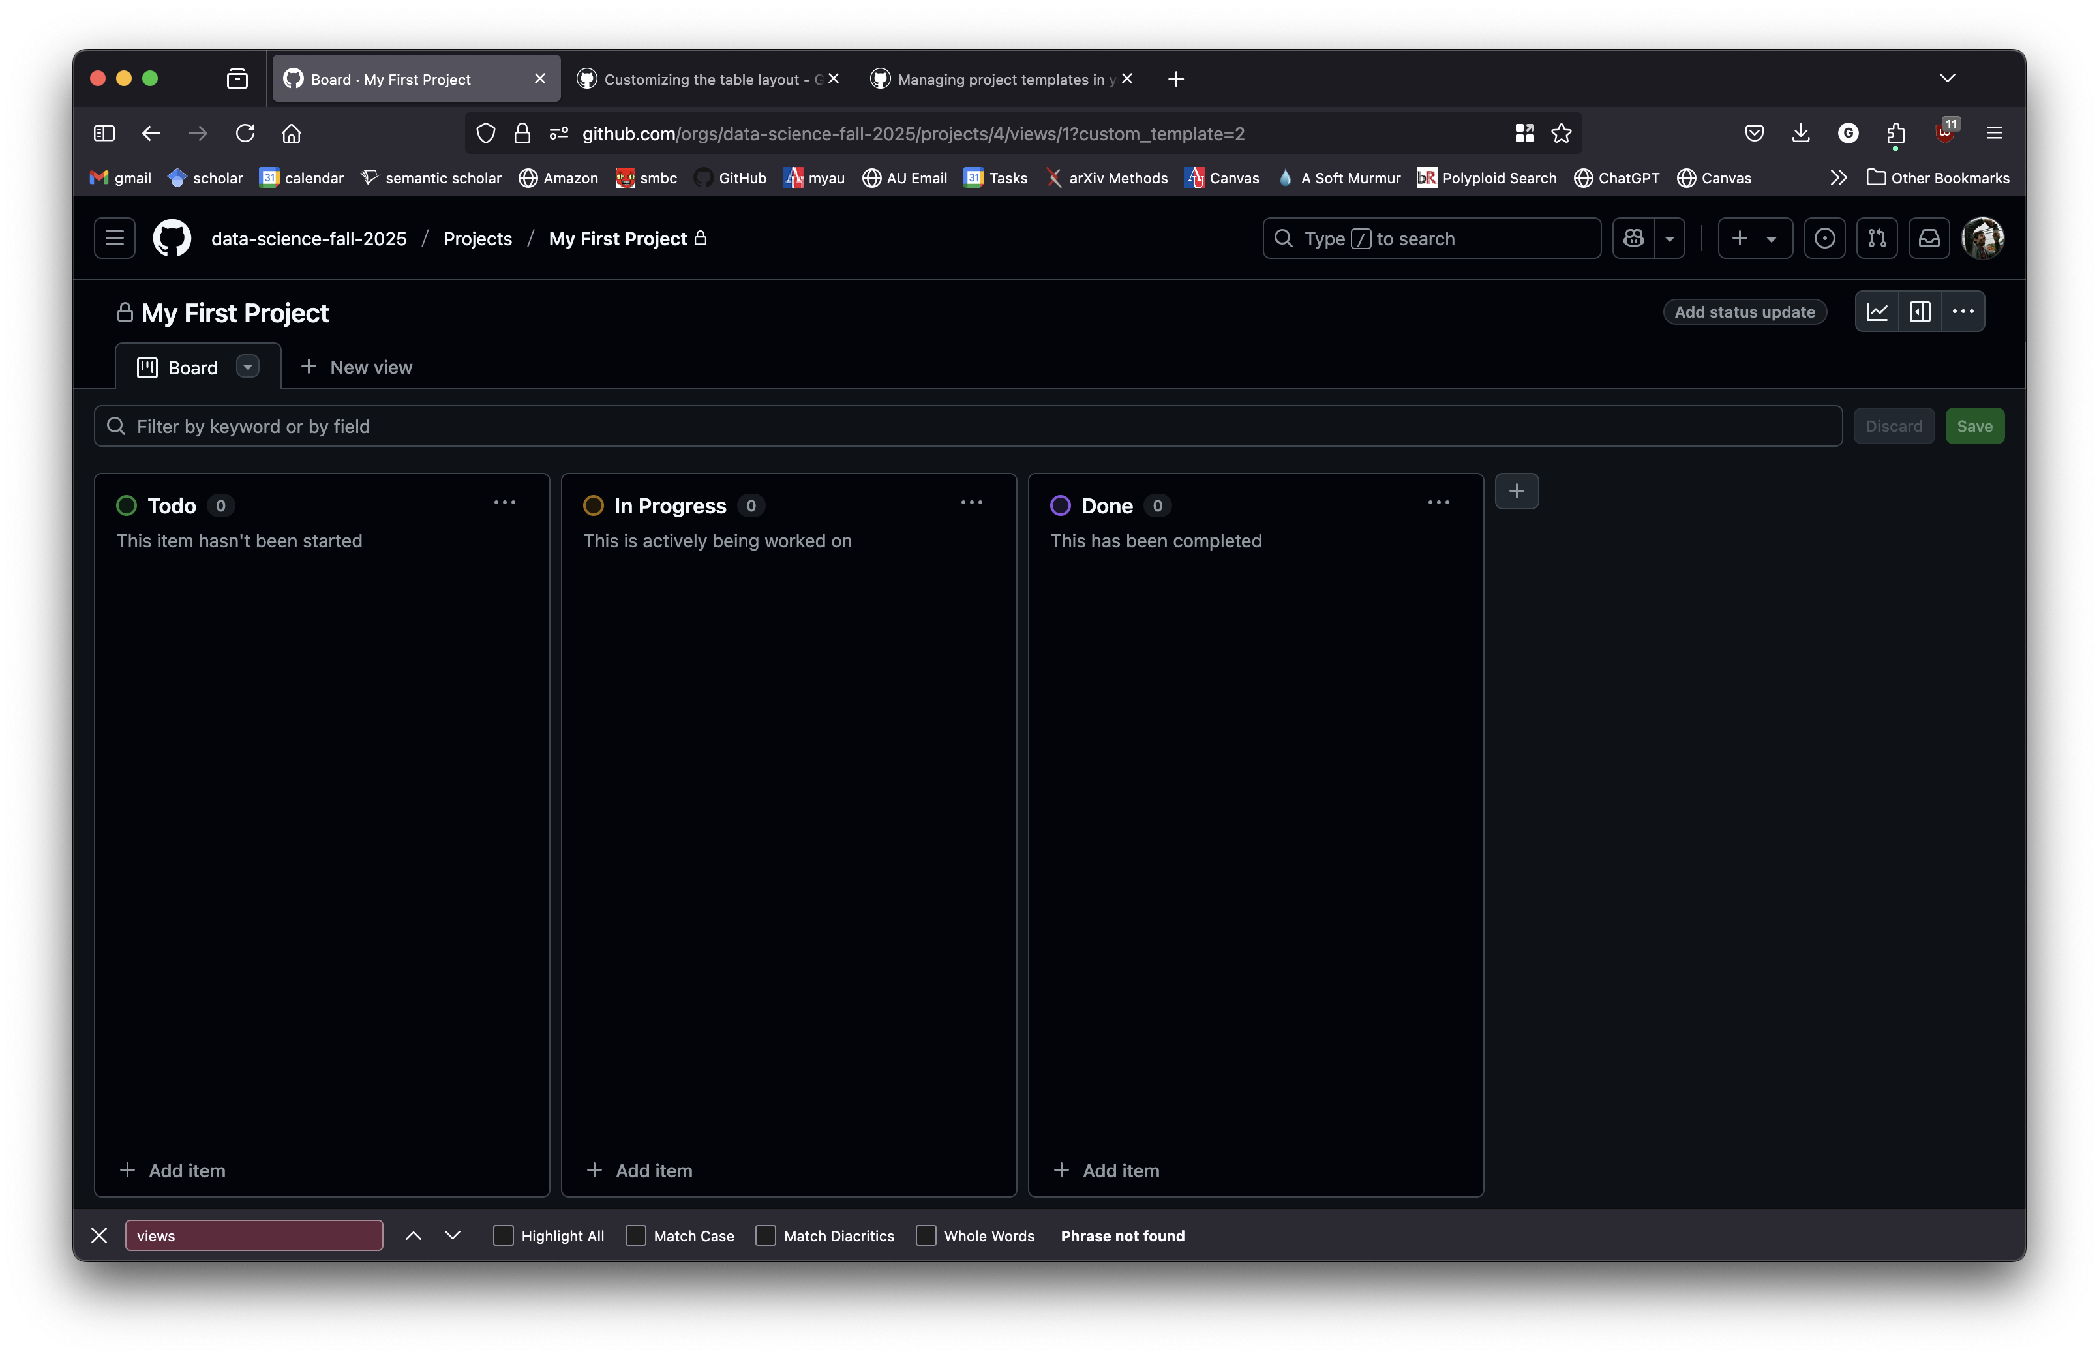Close the find bar
This screenshot has width=2099, height=1358.
tap(98, 1235)
